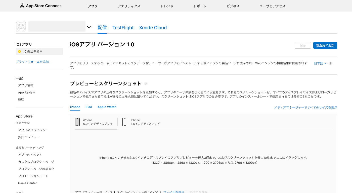Expand the app switcher chevron
The width and height of the screenshot is (352, 193).
(x=89, y=27)
